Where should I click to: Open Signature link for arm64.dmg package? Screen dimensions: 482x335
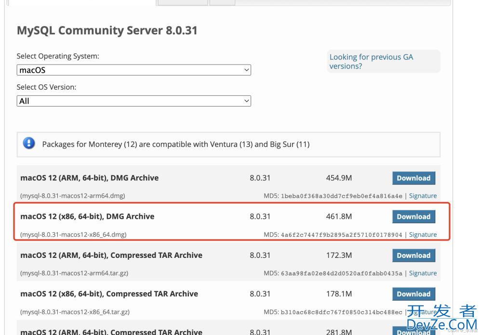[423, 196]
